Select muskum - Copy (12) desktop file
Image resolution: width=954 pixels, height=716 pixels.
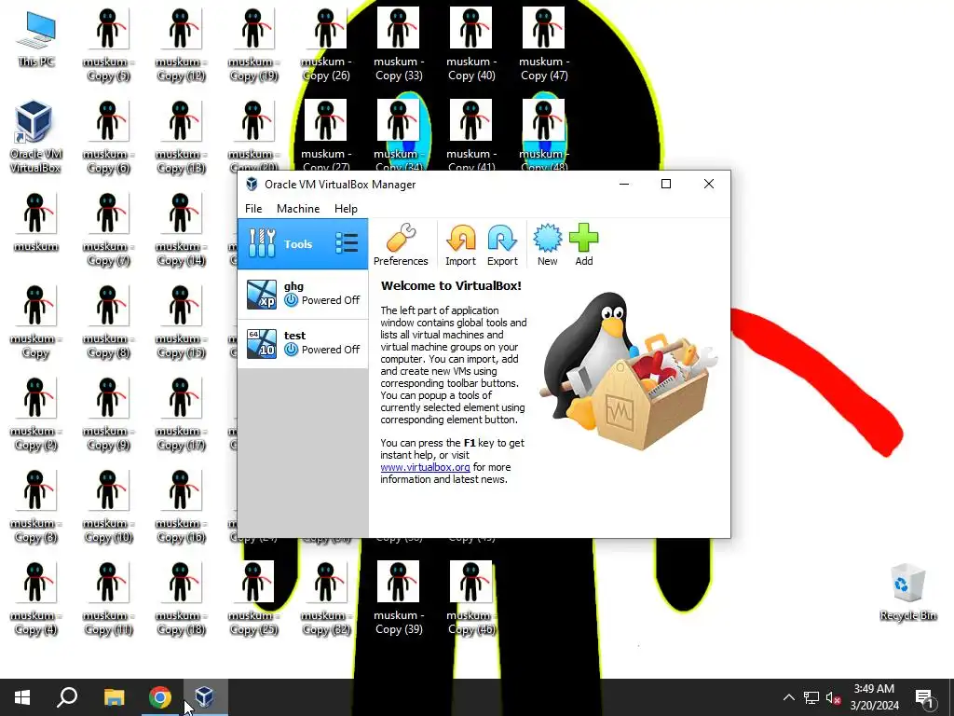tap(181, 45)
